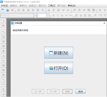Toggle italic formatting button
107x97 pixels.
point(58,15)
